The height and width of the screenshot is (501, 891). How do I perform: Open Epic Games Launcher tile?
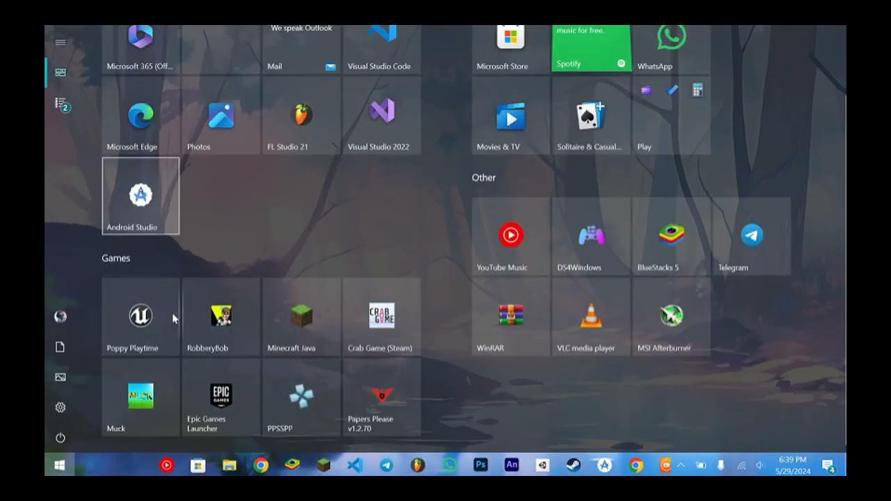pos(221,397)
